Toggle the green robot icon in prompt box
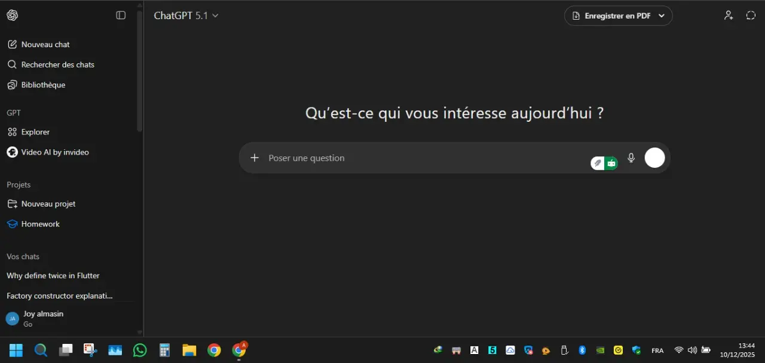The width and height of the screenshot is (765, 363). (611, 163)
